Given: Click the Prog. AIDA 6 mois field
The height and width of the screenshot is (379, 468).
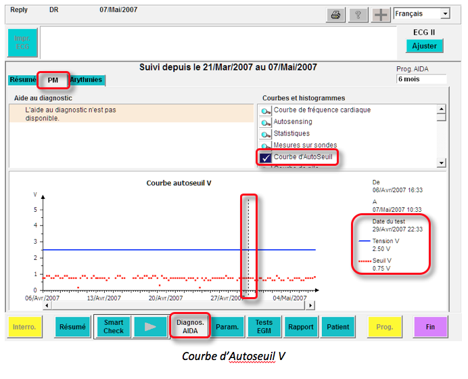Looking at the screenshot, I should coord(421,79).
